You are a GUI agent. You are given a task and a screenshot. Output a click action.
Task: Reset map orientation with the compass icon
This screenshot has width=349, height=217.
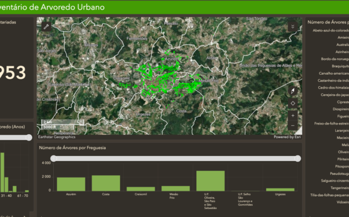click(293, 91)
